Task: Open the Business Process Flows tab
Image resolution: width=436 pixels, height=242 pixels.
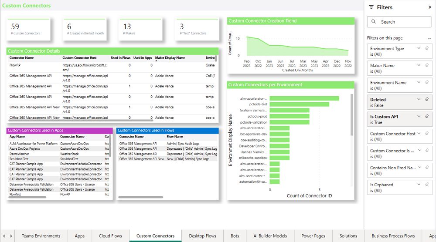Action: [x=393, y=236]
